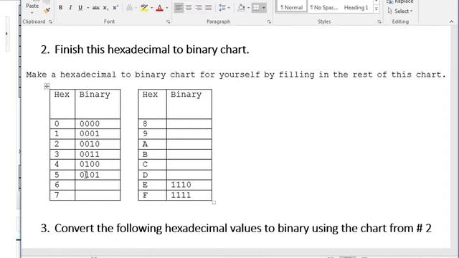Click the empty Binary cell for Hex 7

coord(98,195)
